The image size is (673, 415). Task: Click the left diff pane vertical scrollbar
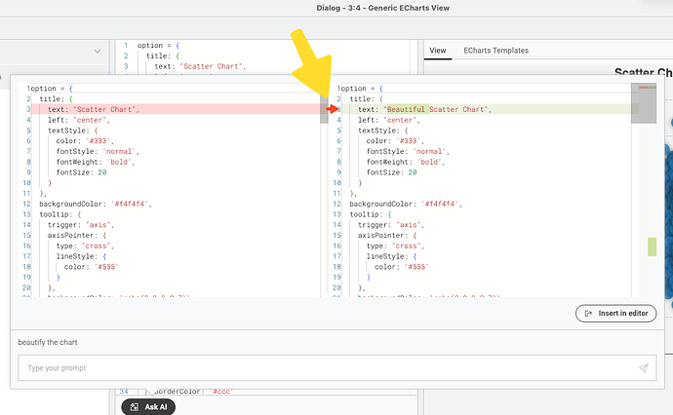[x=324, y=109]
